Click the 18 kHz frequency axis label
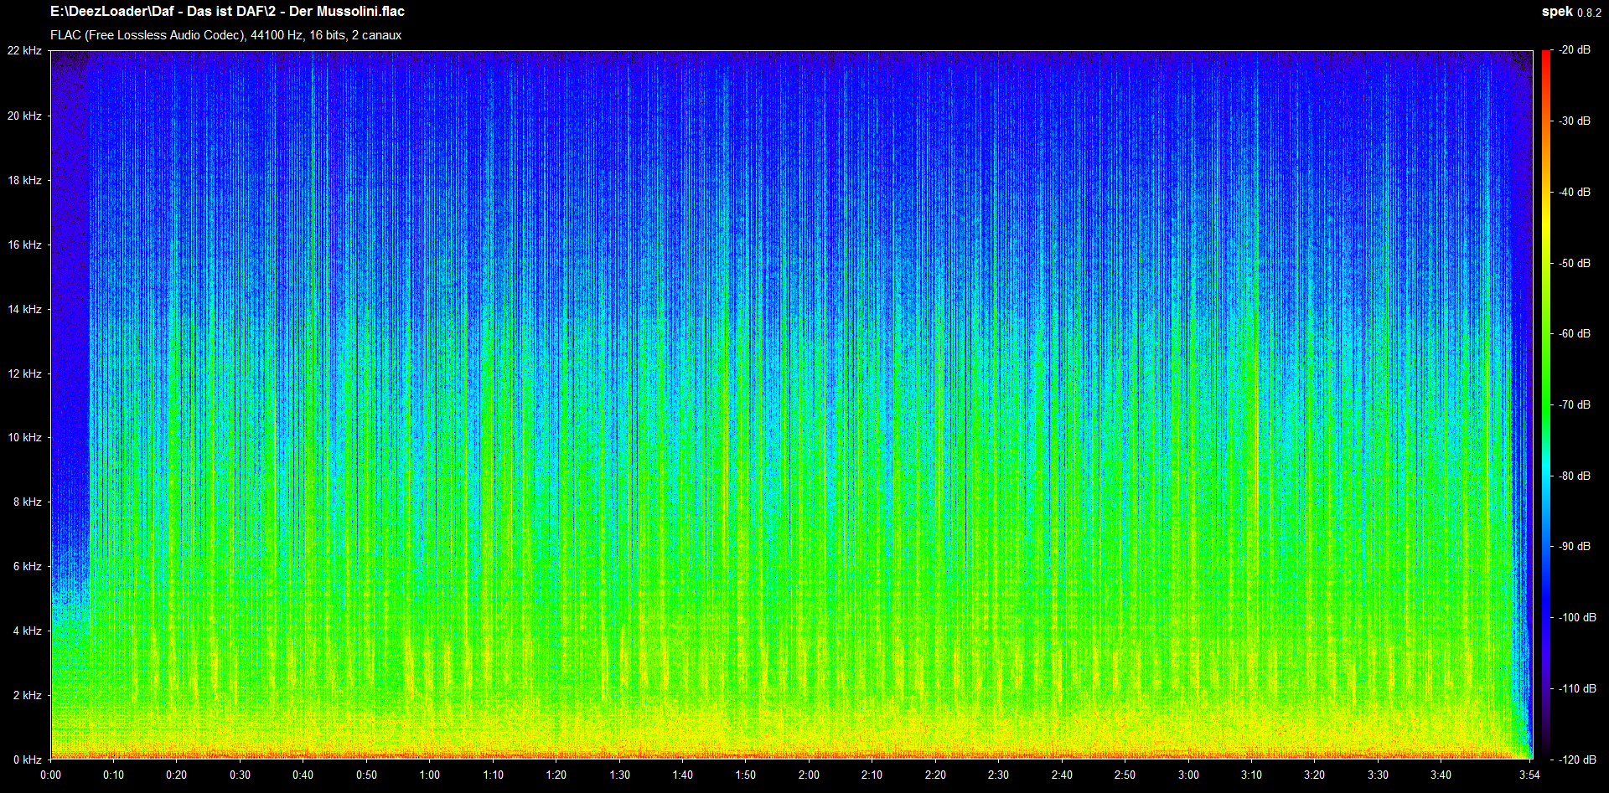 click(x=24, y=180)
